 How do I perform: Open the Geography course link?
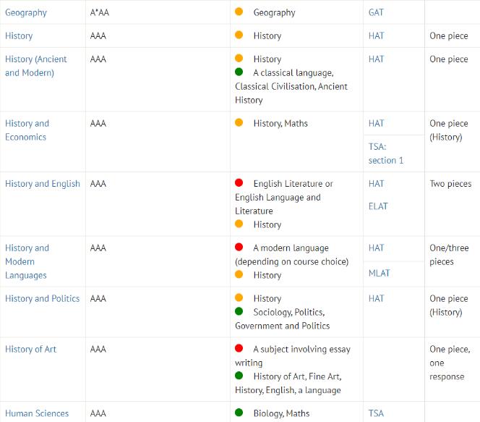point(26,12)
